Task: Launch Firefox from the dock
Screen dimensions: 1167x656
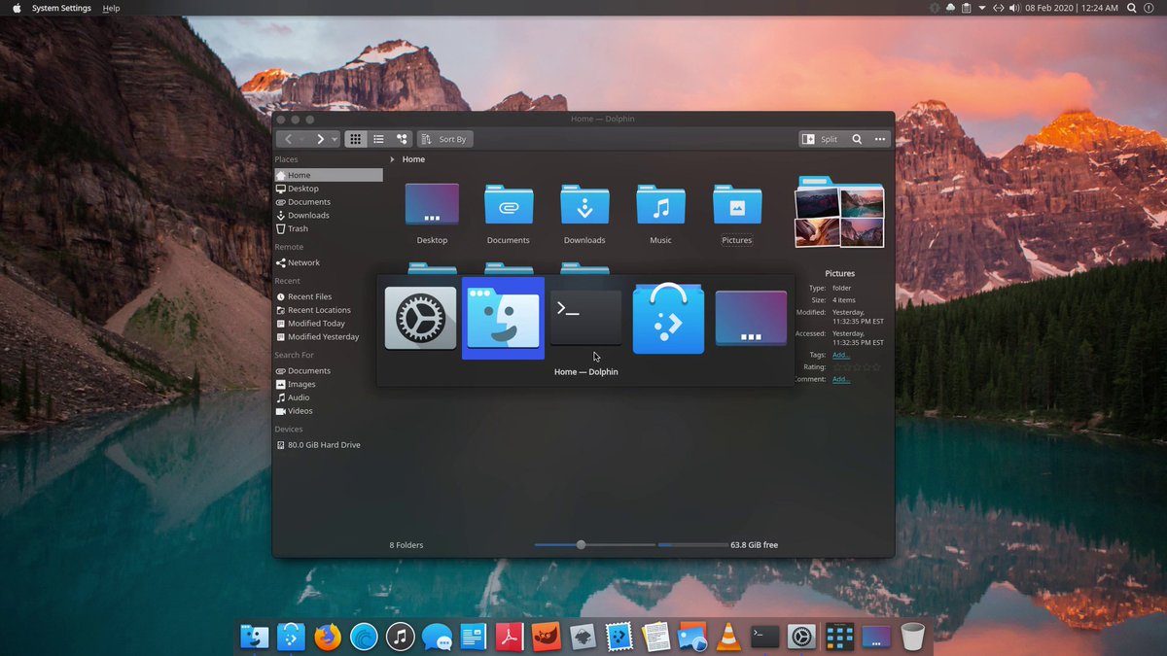Action: [328, 637]
